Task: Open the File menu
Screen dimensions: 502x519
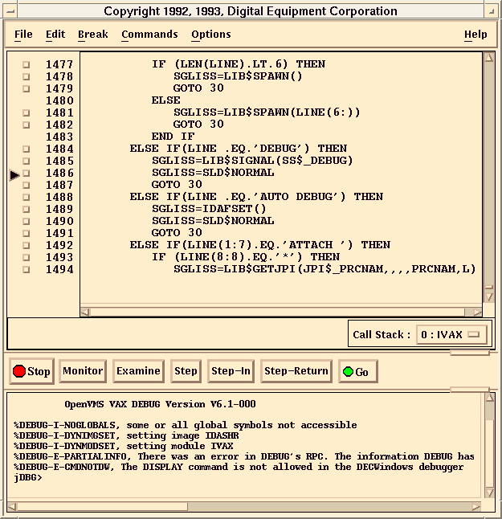Action: click(23, 35)
